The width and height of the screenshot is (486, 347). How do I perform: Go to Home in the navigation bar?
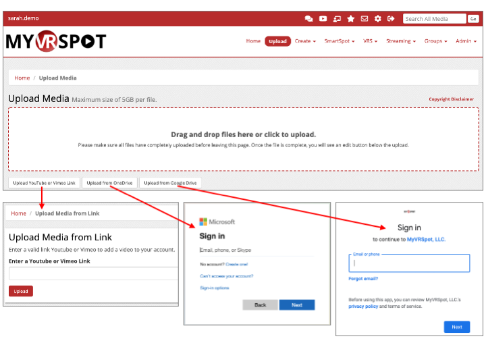(253, 41)
